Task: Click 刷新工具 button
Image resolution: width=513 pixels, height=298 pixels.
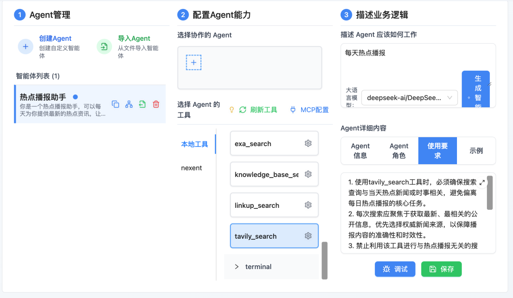Action: point(258,110)
